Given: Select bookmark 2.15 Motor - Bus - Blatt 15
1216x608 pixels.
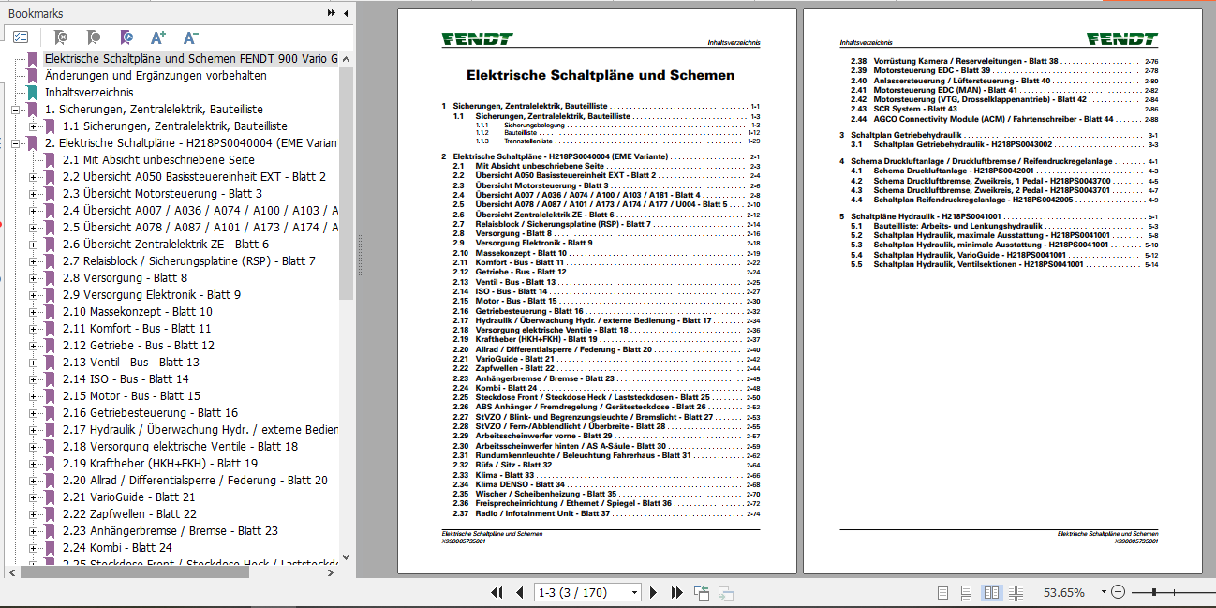Looking at the screenshot, I should [x=131, y=396].
